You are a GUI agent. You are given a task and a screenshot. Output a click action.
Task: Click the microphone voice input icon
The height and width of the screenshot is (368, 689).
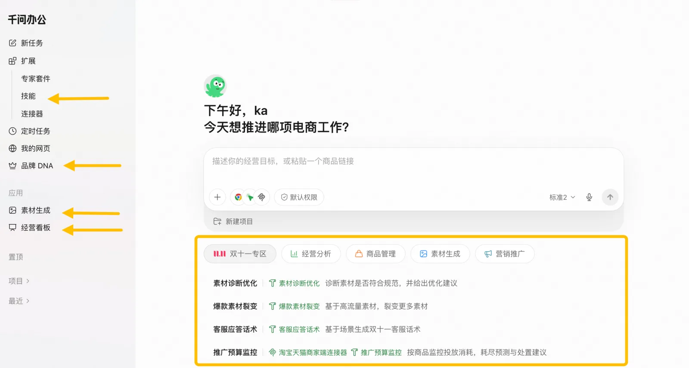(x=589, y=197)
